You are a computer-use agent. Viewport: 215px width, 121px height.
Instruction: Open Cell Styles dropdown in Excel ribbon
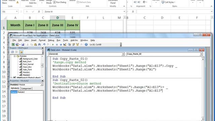point(168,2)
